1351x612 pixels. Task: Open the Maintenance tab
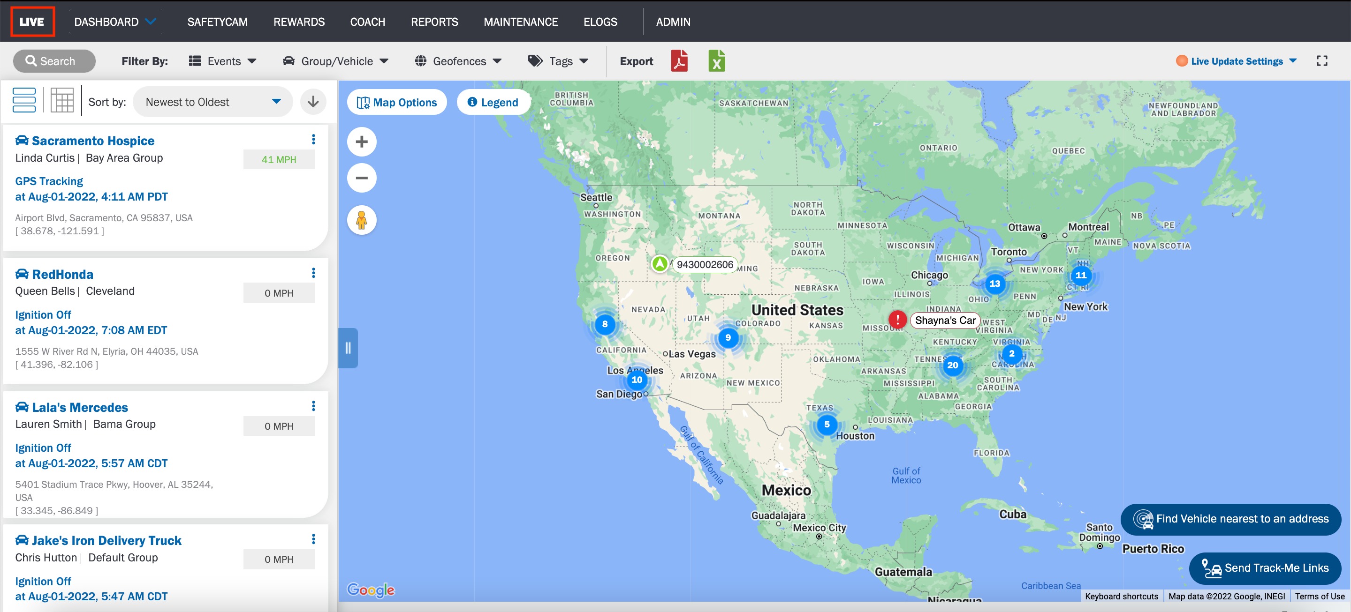521,22
